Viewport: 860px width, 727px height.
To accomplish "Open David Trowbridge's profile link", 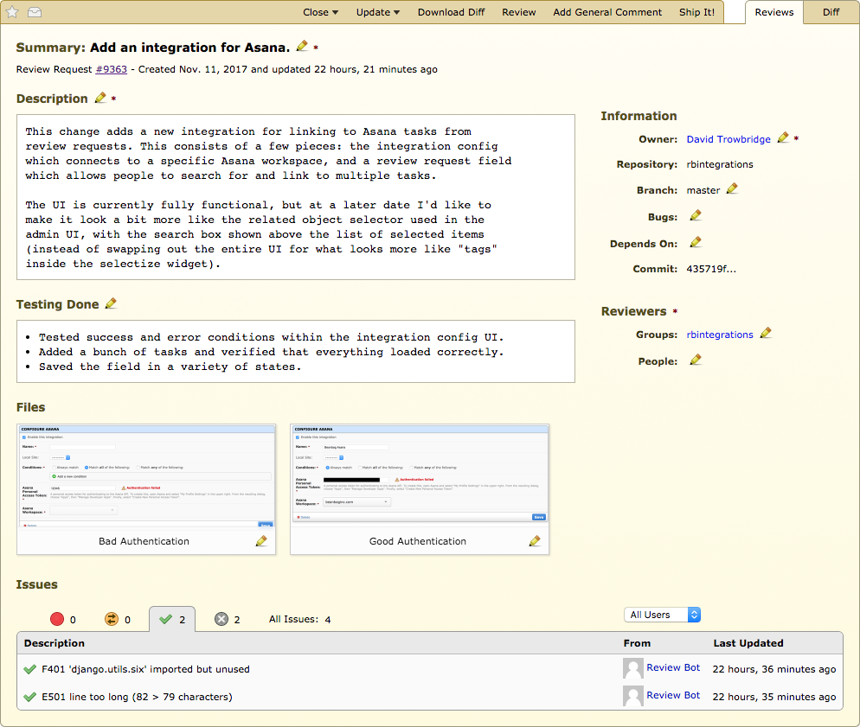I will 728,139.
